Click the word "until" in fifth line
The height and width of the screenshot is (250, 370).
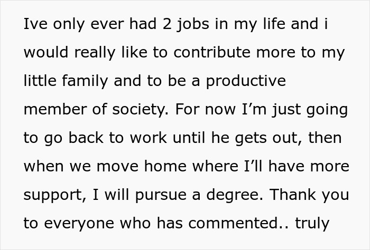pos(189,137)
